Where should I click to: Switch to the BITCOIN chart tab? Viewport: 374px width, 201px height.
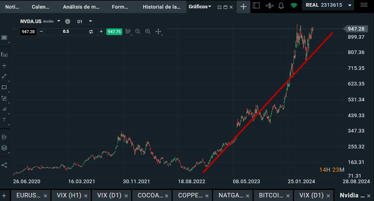pos(271,195)
